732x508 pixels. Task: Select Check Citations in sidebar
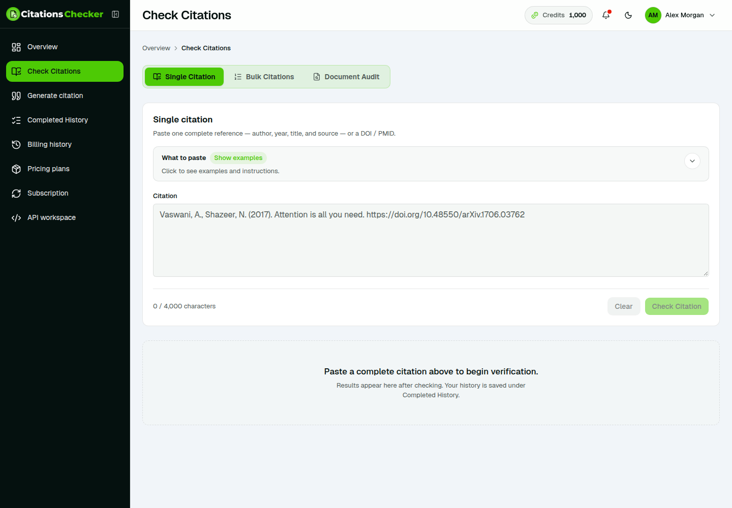[x=65, y=71]
